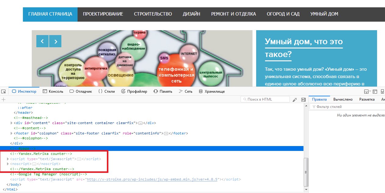The image size is (385, 193).
Task: Select the /Yandex.Metrika counter closing comment
Action: 42,169
